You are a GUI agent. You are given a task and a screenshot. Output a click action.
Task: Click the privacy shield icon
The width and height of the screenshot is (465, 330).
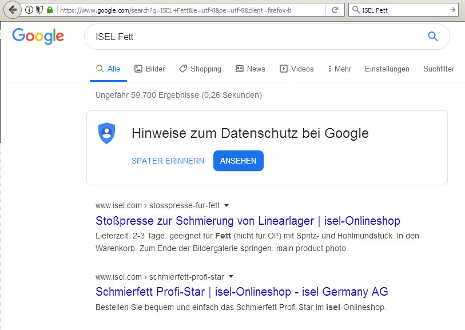click(x=107, y=133)
